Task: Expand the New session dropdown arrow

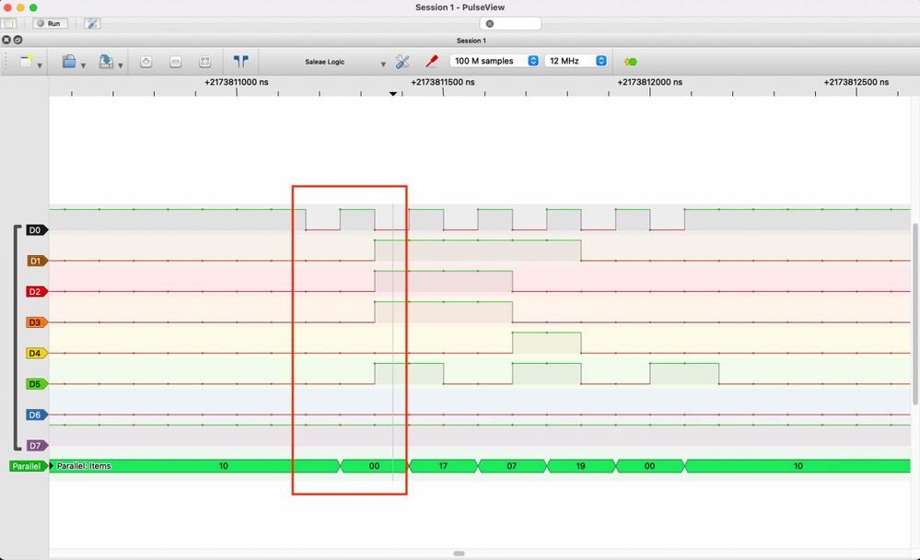Action: coord(40,65)
